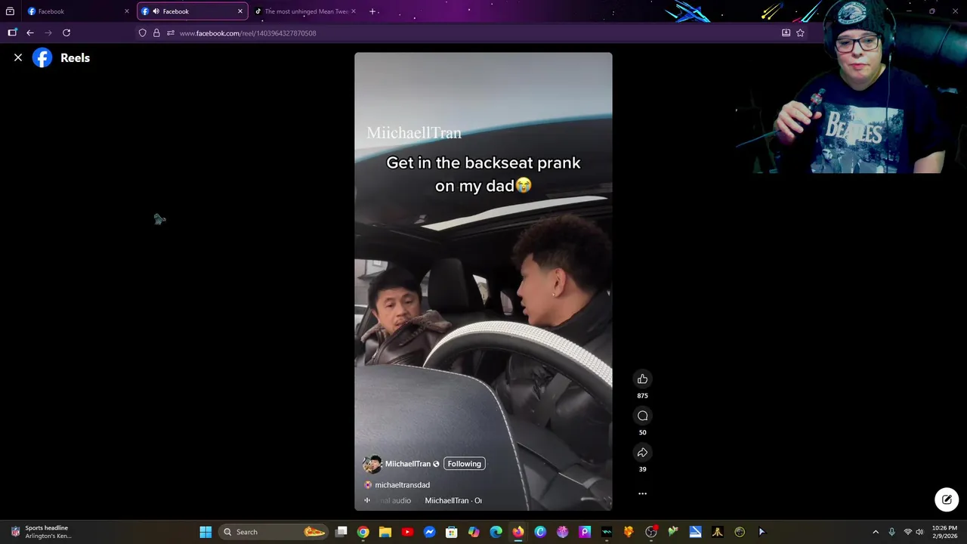Screen dimensions: 967x544
Task: Open a new browser tab
Action: click(x=372, y=11)
